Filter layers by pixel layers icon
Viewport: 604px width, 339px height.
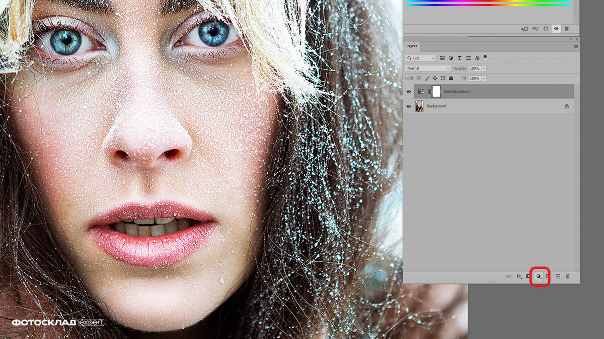tap(442, 58)
